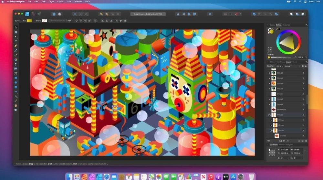Toggle visibility checkbox of the Rectangle layer
The height and width of the screenshot is (180, 323).
[303, 110]
